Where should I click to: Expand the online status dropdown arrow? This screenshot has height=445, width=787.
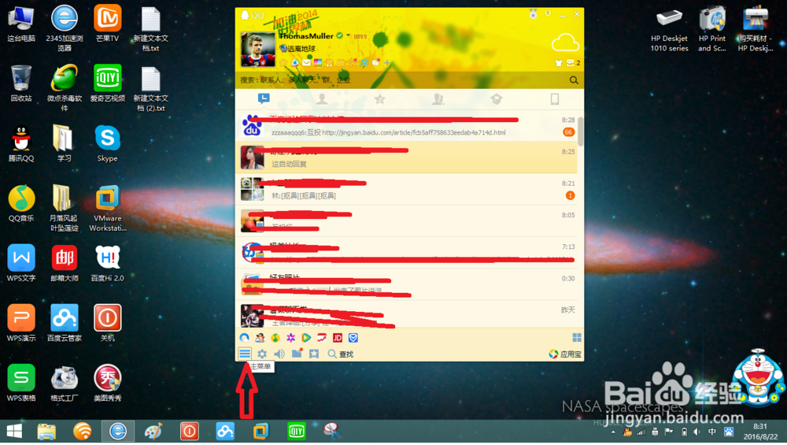click(x=349, y=35)
